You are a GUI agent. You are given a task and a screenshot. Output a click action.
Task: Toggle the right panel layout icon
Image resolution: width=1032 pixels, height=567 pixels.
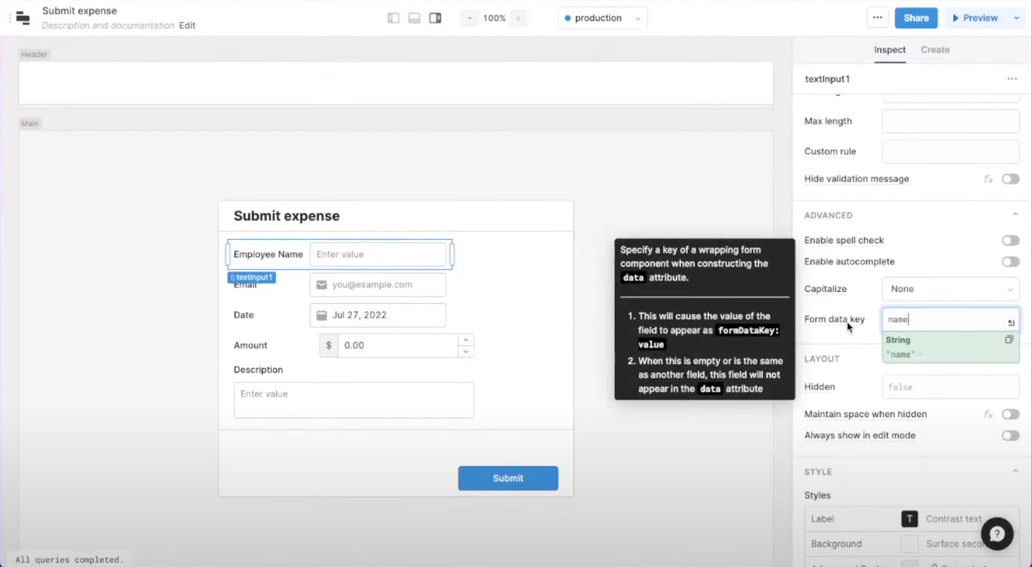[x=436, y=18]
